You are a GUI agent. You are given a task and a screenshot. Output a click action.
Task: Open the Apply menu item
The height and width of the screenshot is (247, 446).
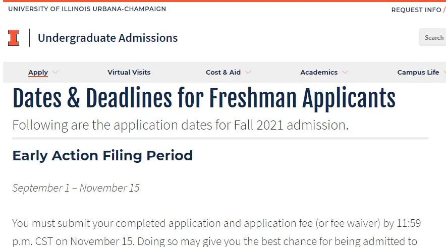click(38, 72)
